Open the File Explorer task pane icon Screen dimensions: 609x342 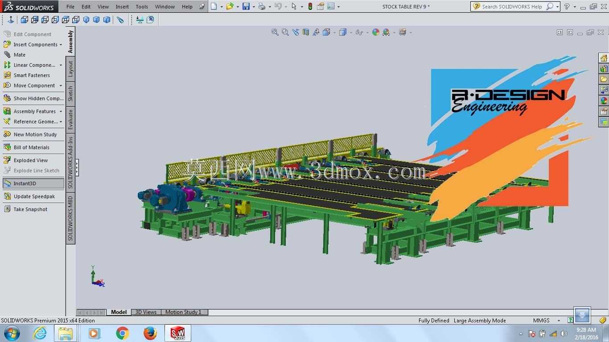[x=604, y=79]
